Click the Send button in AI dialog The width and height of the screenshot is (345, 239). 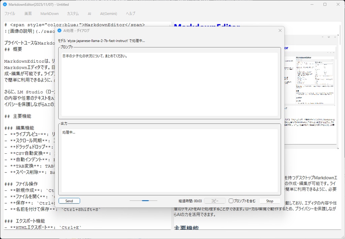[x=69, y=201]
